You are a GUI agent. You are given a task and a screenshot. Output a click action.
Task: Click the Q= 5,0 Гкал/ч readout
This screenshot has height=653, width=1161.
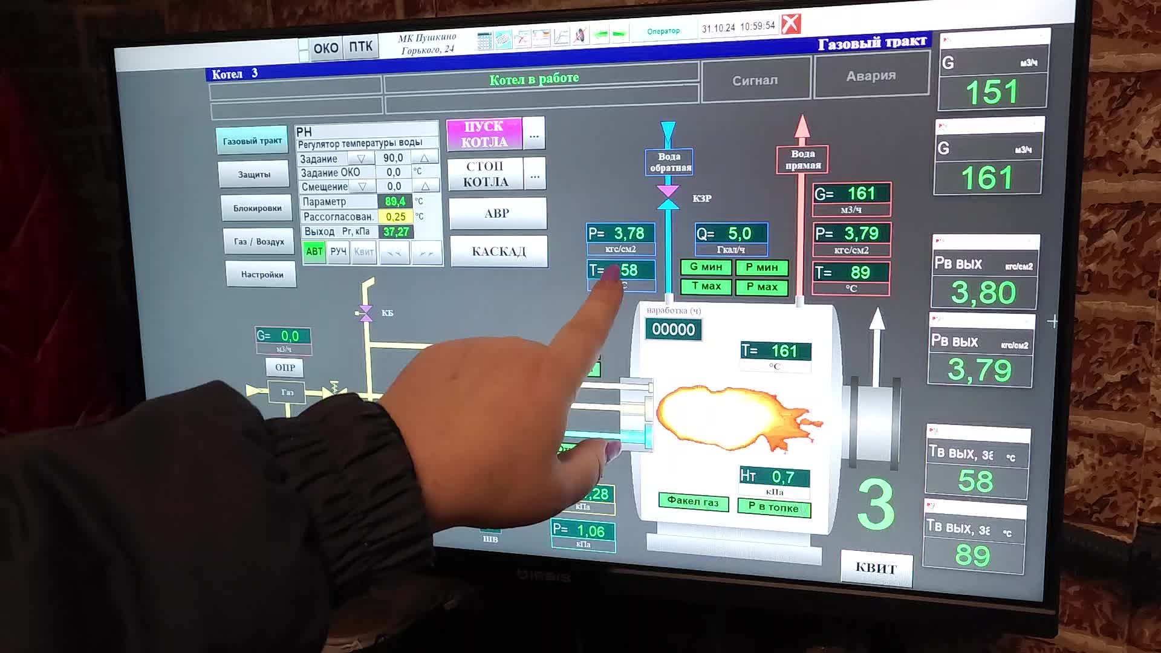tap(731, 239)
